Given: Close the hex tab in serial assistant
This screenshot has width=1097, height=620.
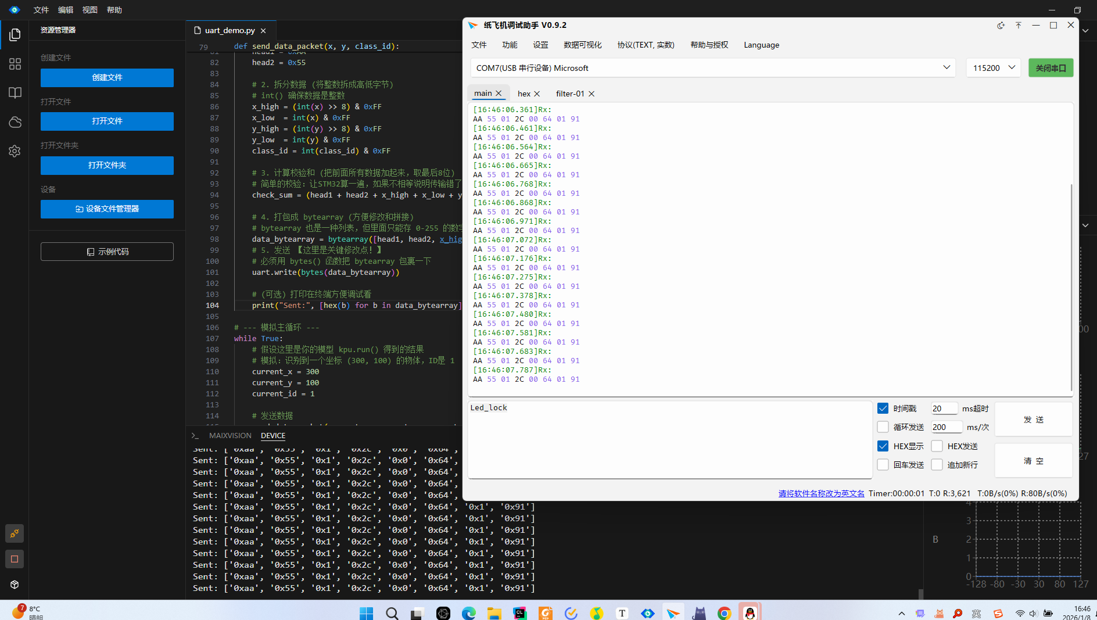Looking at the screenshot, I should tap(537, 94).
